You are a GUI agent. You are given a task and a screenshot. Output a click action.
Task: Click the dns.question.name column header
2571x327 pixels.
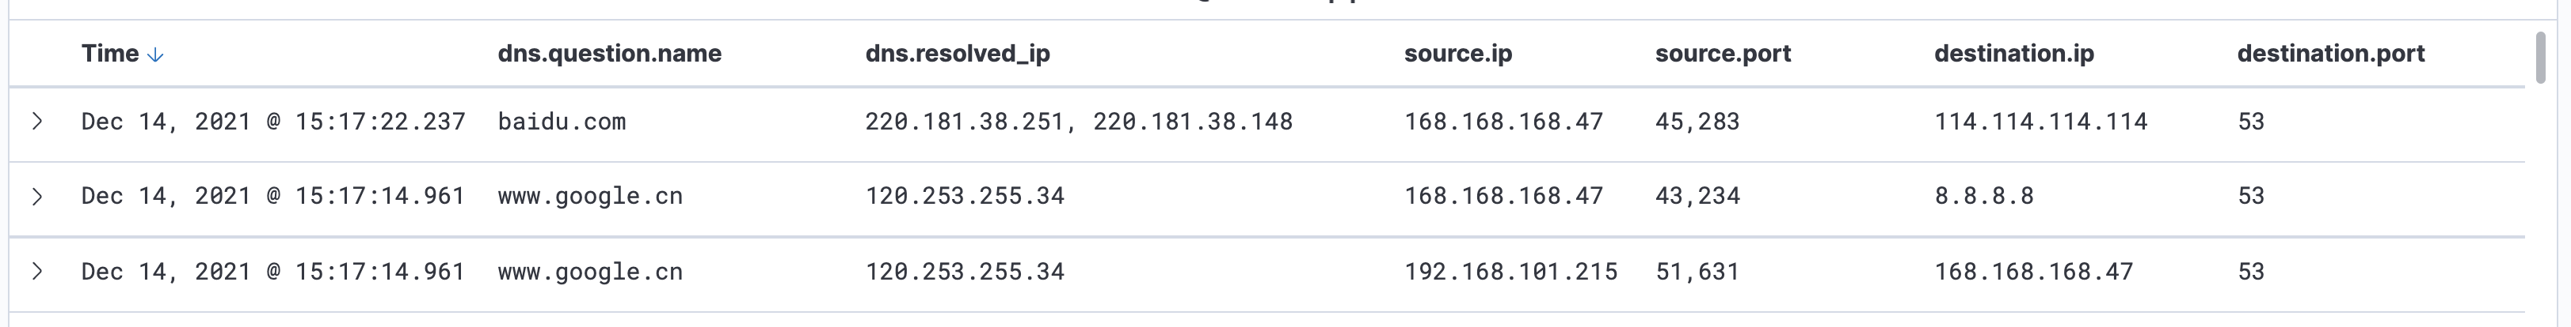point(609,54)
